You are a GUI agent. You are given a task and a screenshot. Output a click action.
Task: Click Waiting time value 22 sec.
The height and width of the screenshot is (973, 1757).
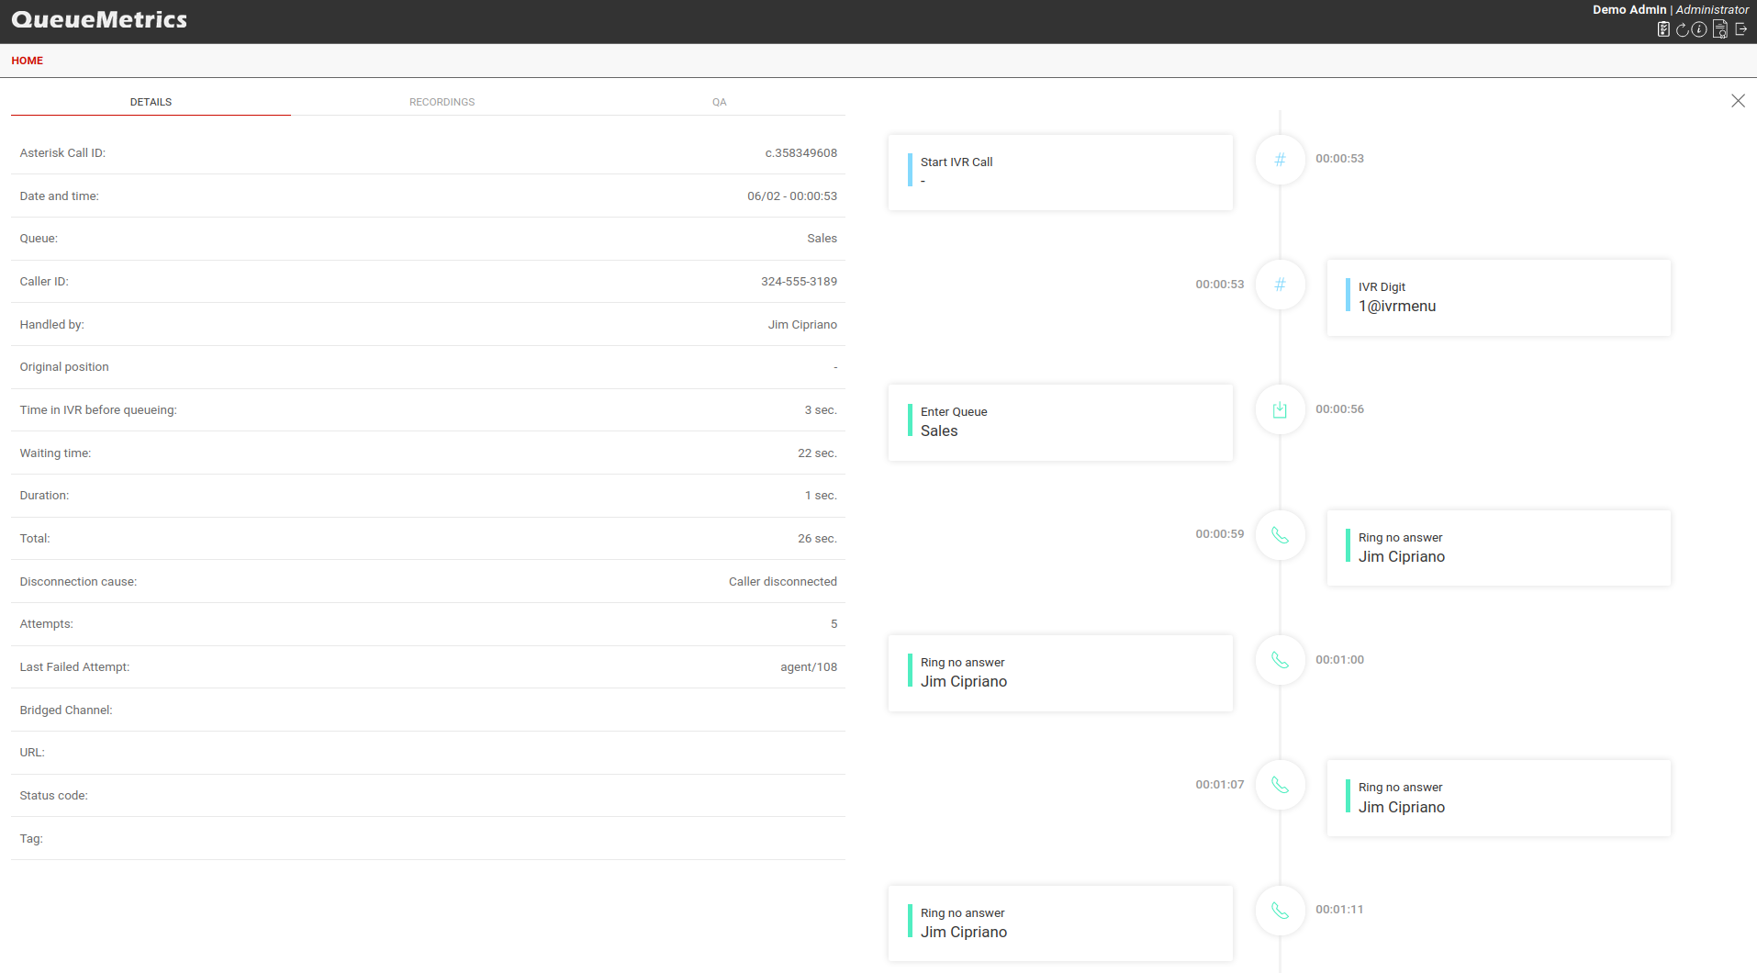point(817,453)
